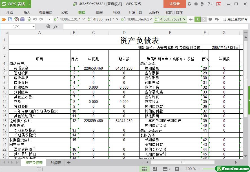Click the Insert Function fx icon

coord(56,27)
